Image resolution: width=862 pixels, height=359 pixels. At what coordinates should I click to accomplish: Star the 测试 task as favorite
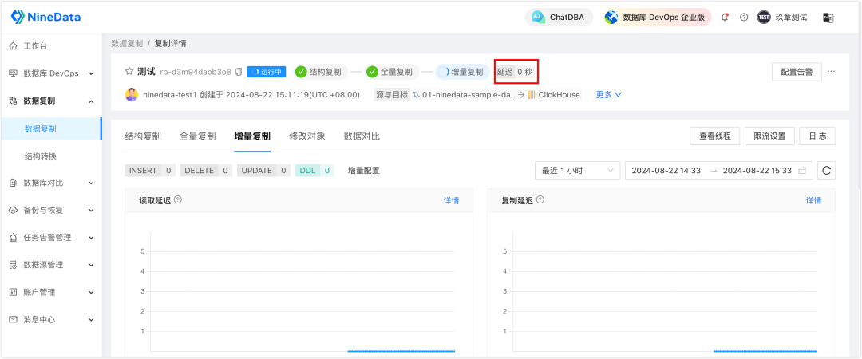130,72
